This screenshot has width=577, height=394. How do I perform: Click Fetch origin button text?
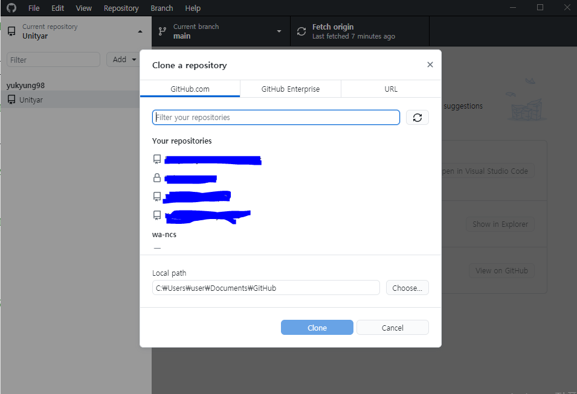(333, 27)
